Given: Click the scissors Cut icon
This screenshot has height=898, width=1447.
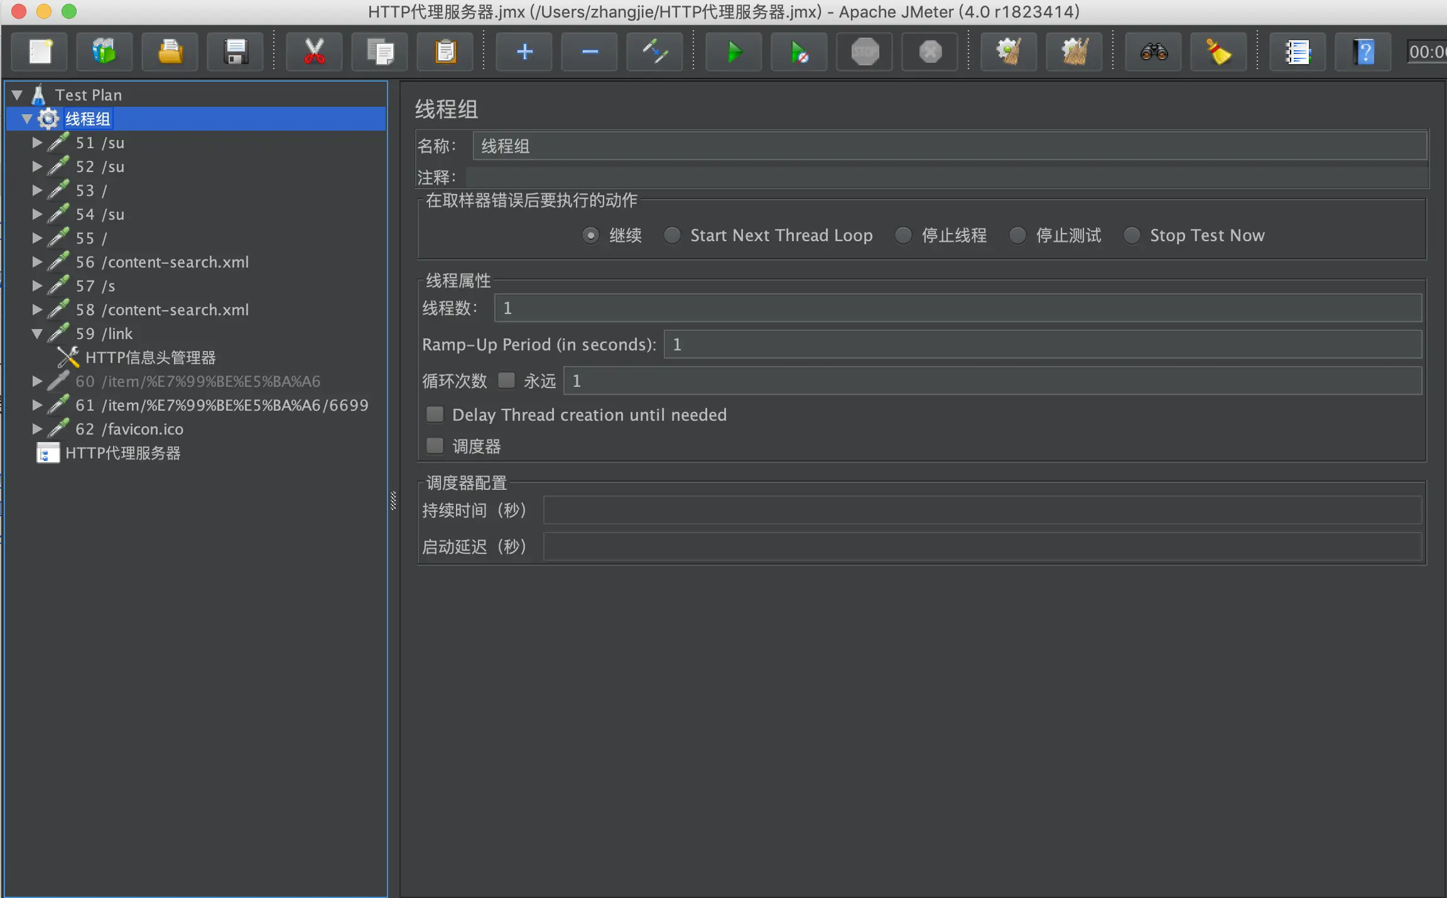Looking at the screenshot, I should [314, 52].
